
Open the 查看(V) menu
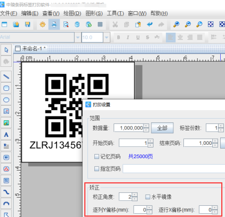coord(51,13)
